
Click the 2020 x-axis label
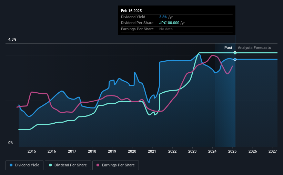(x=132, y=151)
